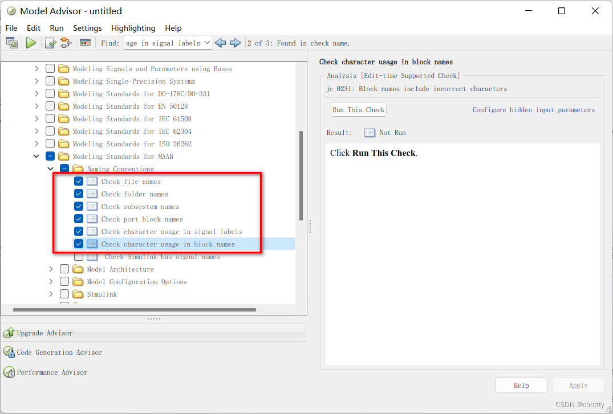This screenshot has height=414, width=613.
Task: Click the signal labels check list icon
Action: click(92, 231)
